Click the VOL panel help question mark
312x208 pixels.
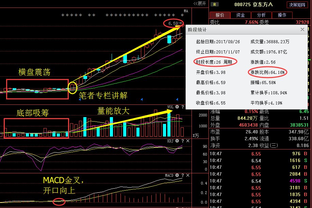[183, 107]
